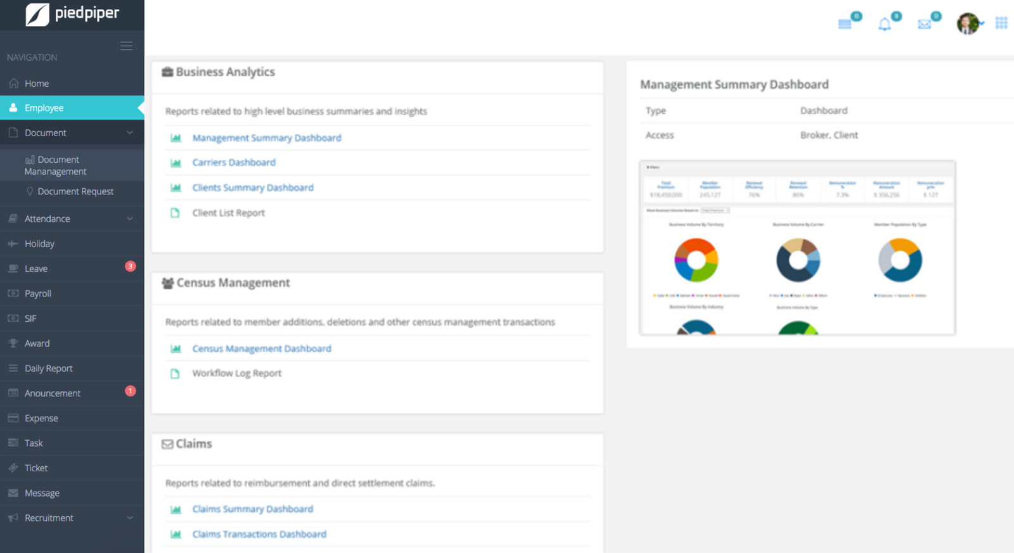Click the document icon beside Client List Report
The width and height of the screenshot is (1014, 553).
click(176, 213)
